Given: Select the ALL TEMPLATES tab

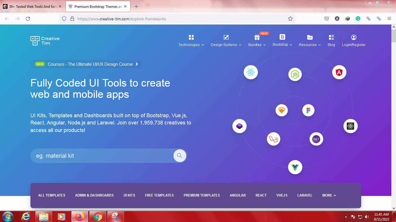Looking at the screenshot, I should pos(52,195).
